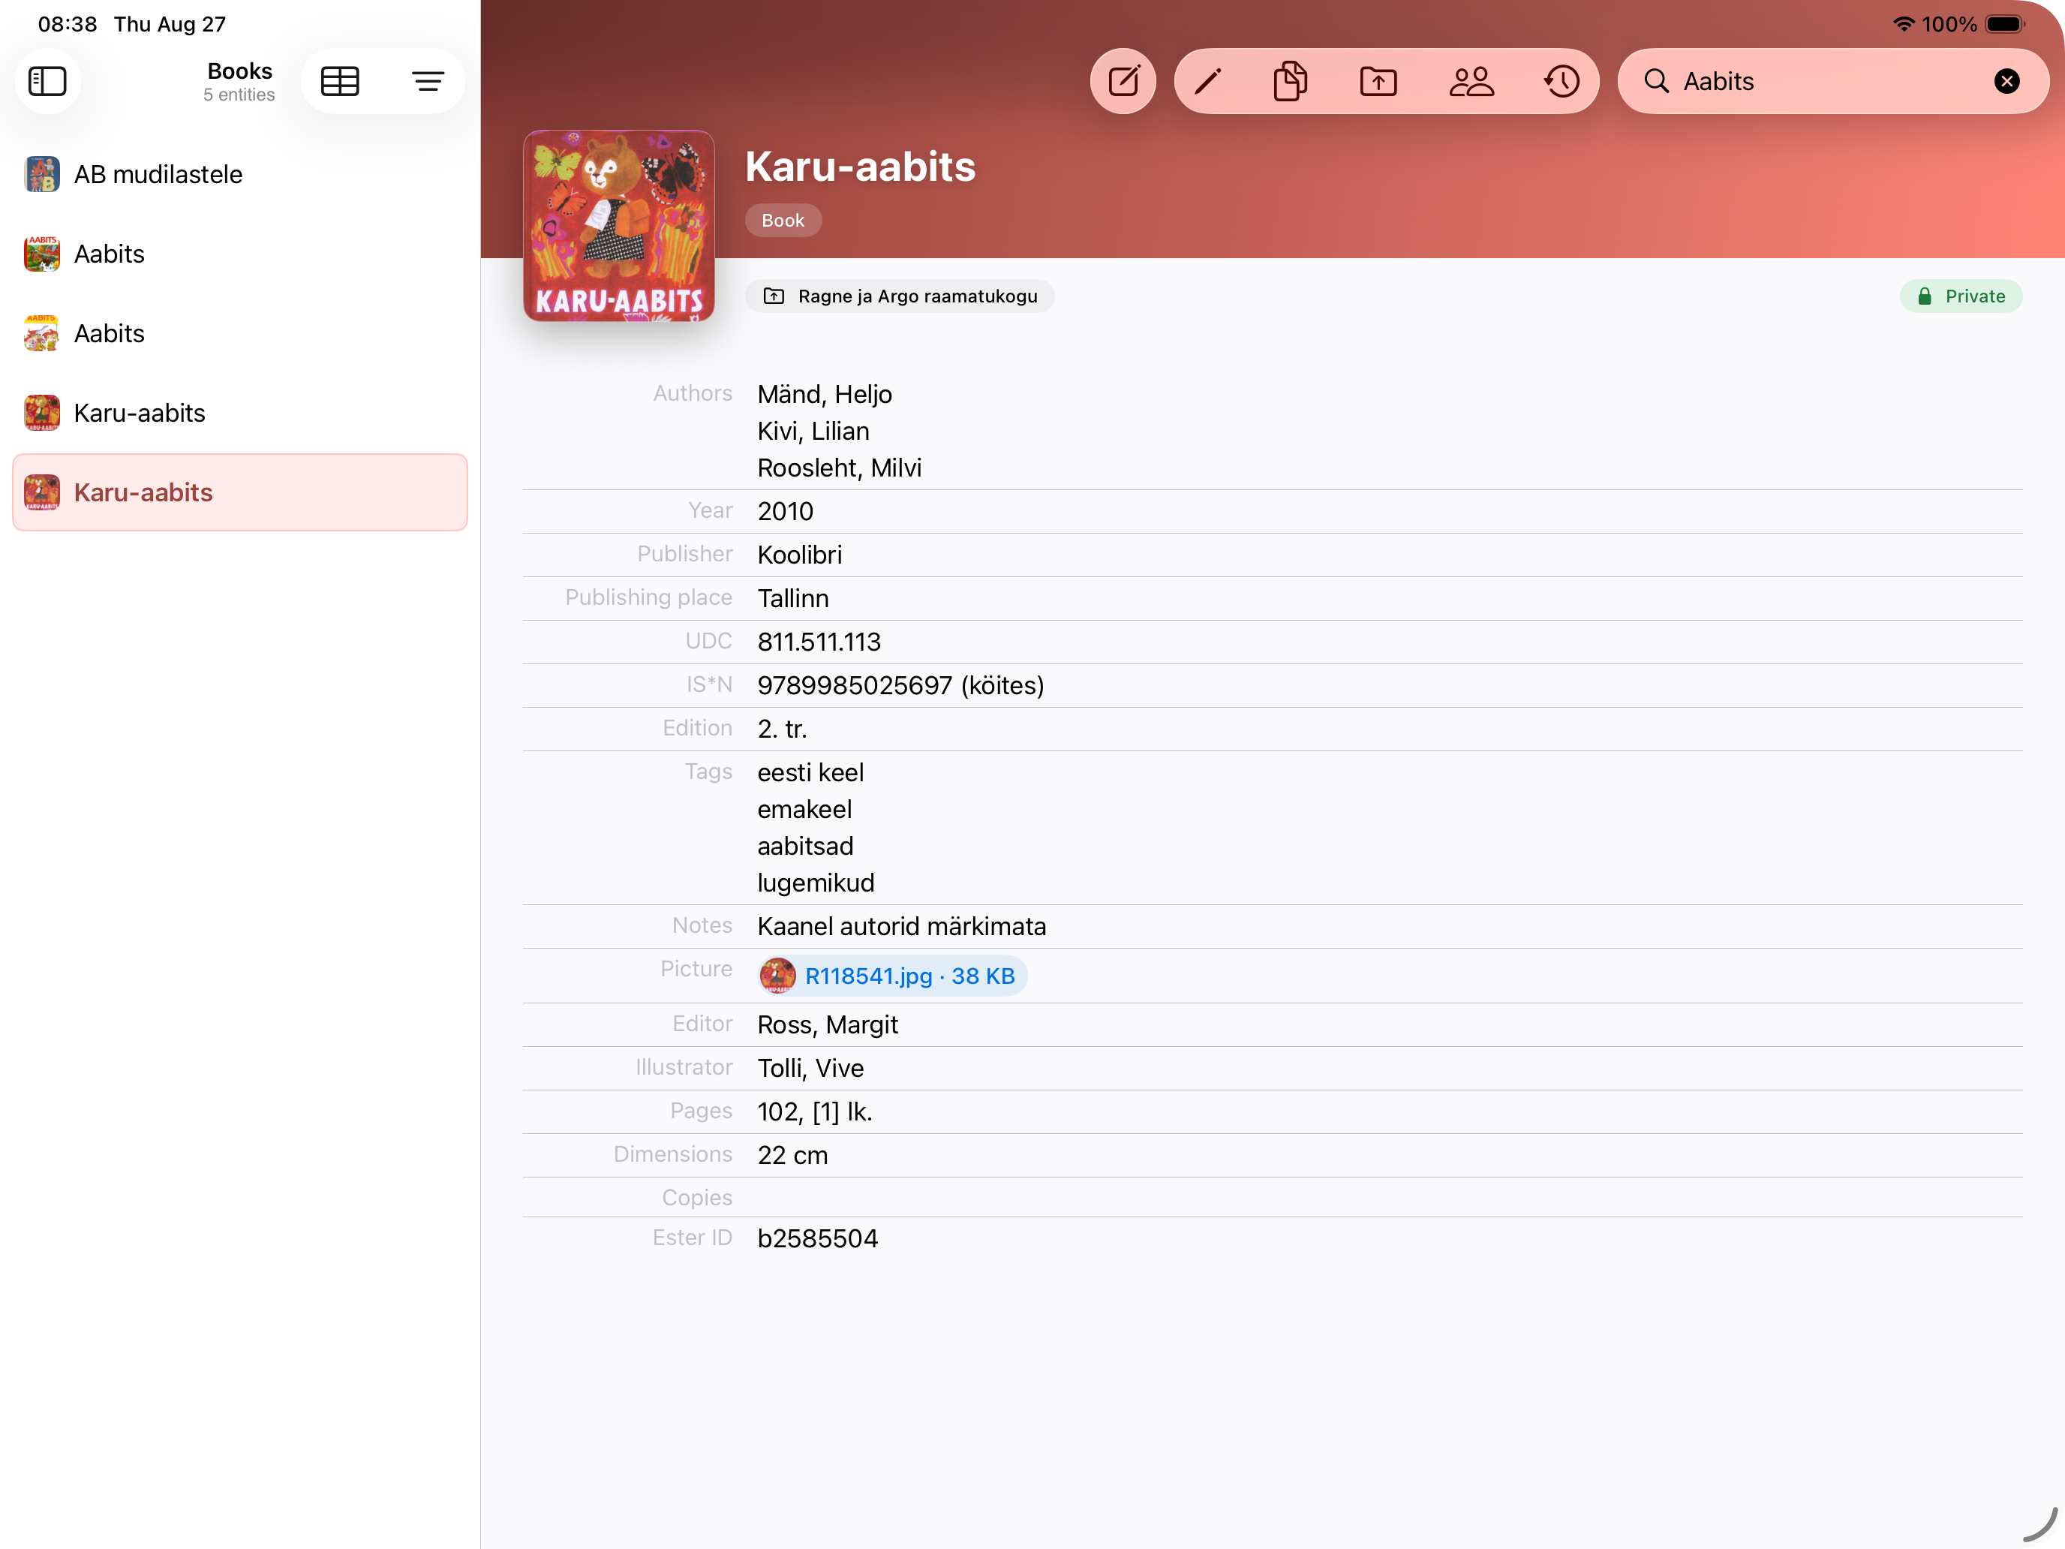Click the Private lock badge
This screenshot has height=1549, width=2065.
[x=1961, y=296]
